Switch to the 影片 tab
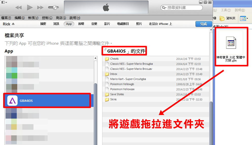 [107, 24]
